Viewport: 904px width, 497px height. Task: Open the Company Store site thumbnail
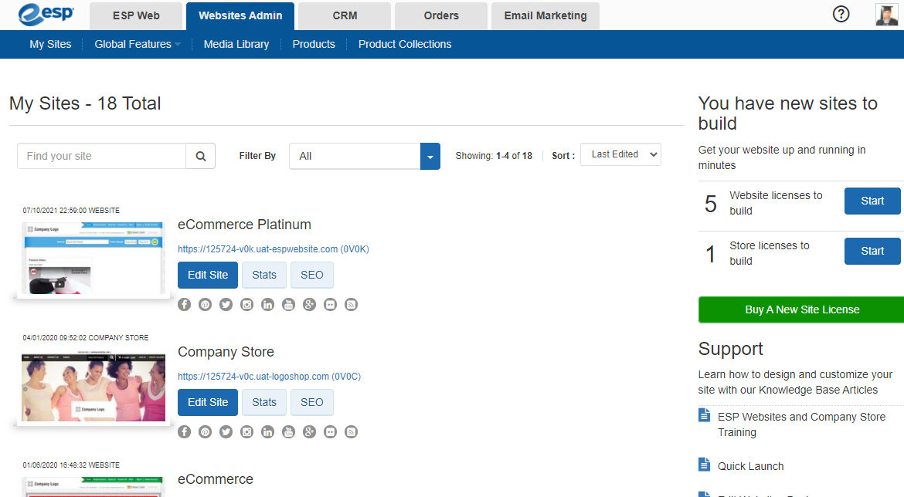click(x=93, y=387)
